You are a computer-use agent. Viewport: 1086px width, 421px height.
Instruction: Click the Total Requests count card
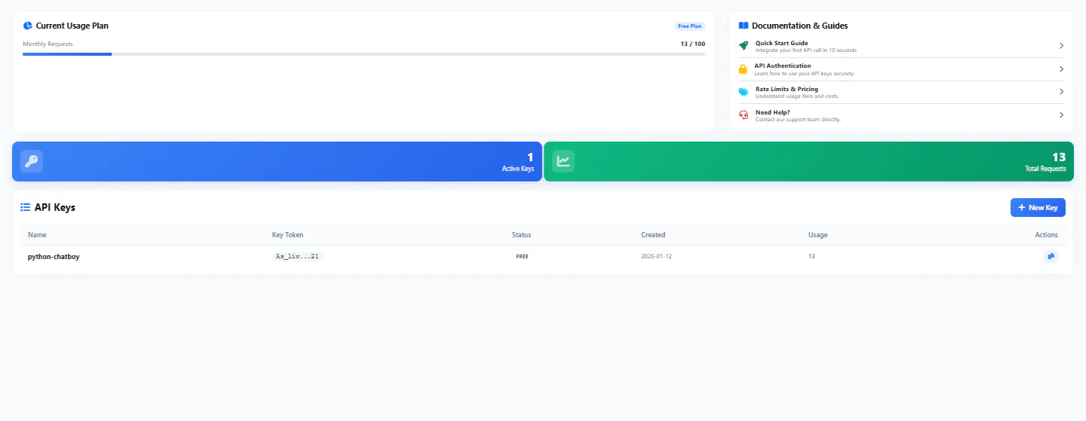808,161
